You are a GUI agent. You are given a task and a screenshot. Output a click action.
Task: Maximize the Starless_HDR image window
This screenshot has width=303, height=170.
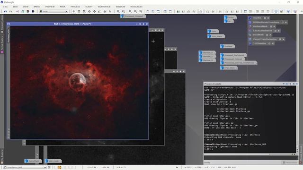tap(143, 24)
